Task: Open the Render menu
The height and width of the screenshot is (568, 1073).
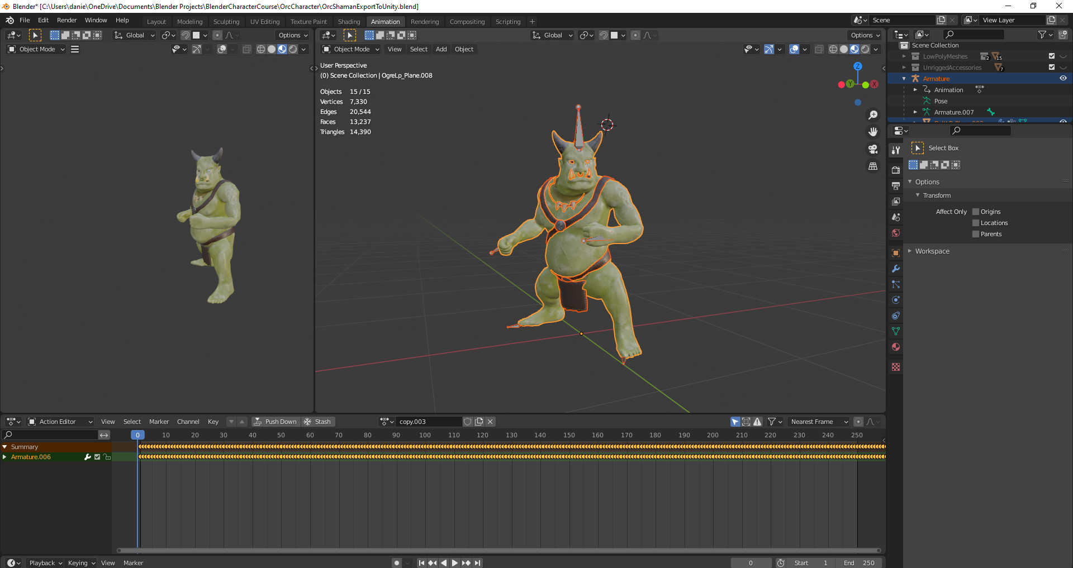Action: click(67, 20)
